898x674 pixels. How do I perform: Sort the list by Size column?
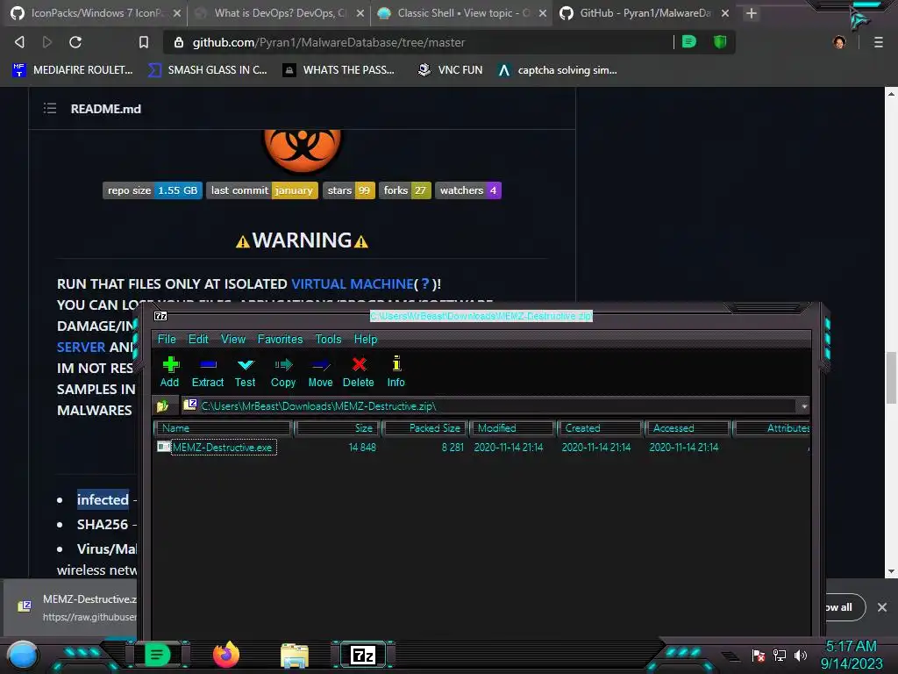(338, 428)
